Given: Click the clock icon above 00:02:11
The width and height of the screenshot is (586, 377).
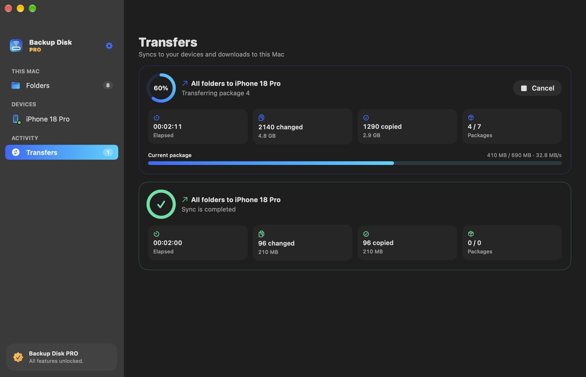Looking at the screenshot, I should click(156, 118).
